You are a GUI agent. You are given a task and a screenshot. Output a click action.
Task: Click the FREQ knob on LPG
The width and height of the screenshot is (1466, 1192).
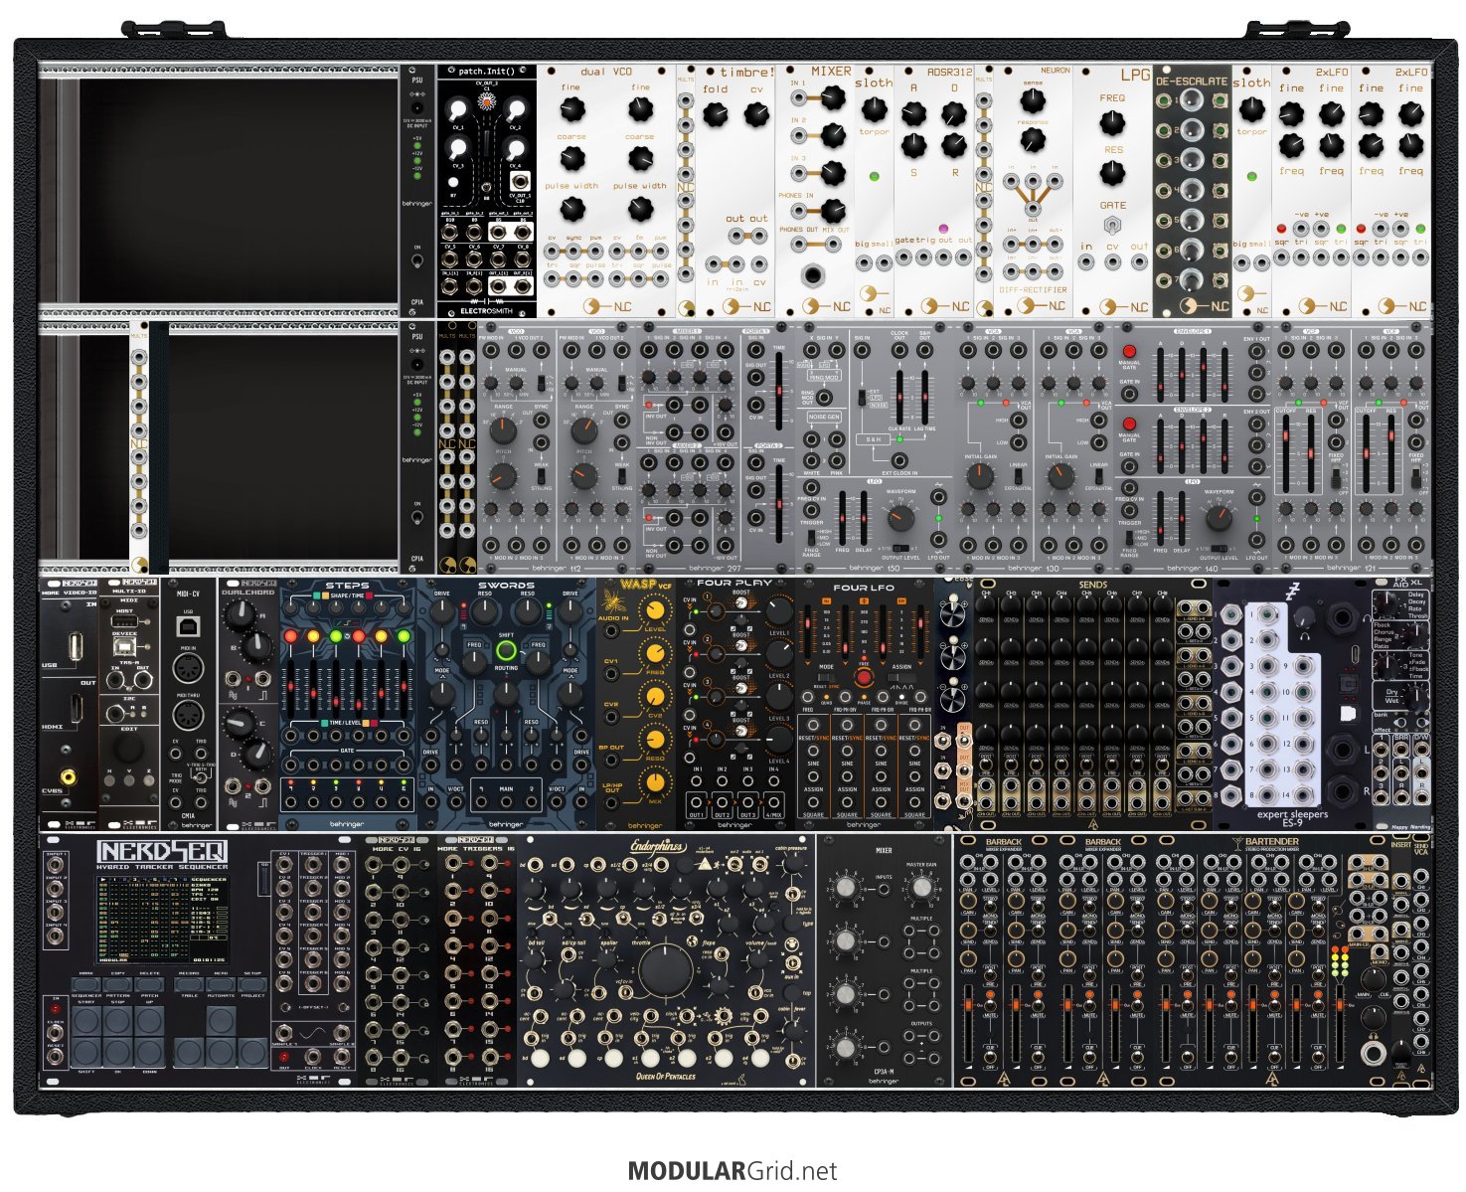tap(1112, 122)
